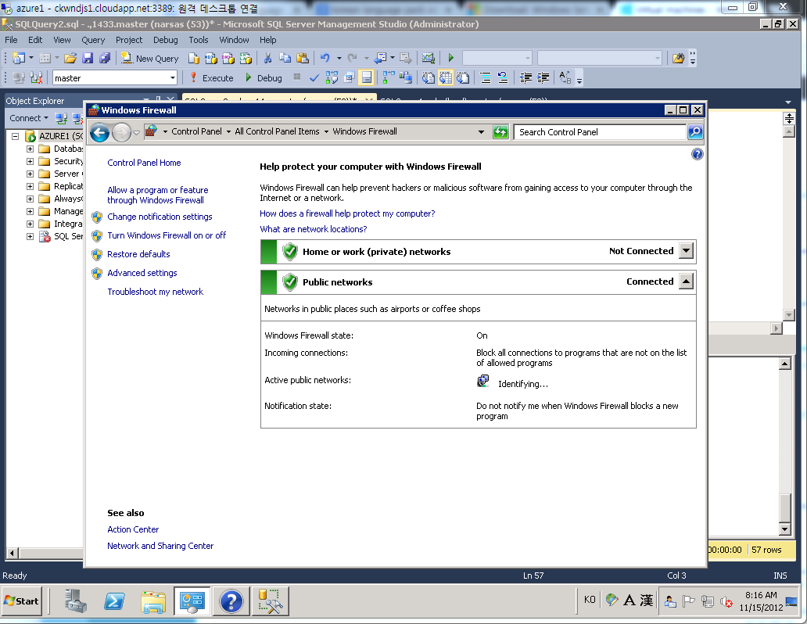807x624 pixels.
Task: Click the Search Control Panel input field
Action: [600, 132]
